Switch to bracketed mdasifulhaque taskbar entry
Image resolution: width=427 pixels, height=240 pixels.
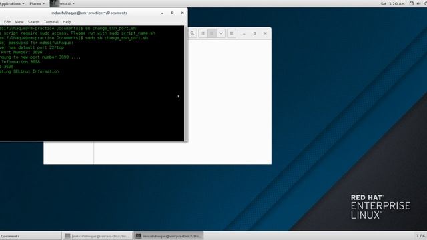coord(97,236)
